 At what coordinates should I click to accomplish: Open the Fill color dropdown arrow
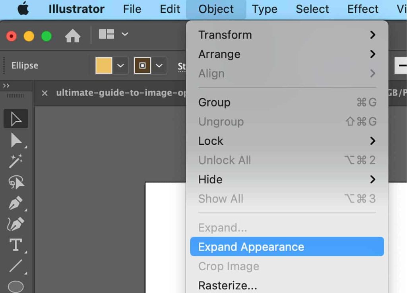point(120,66)
